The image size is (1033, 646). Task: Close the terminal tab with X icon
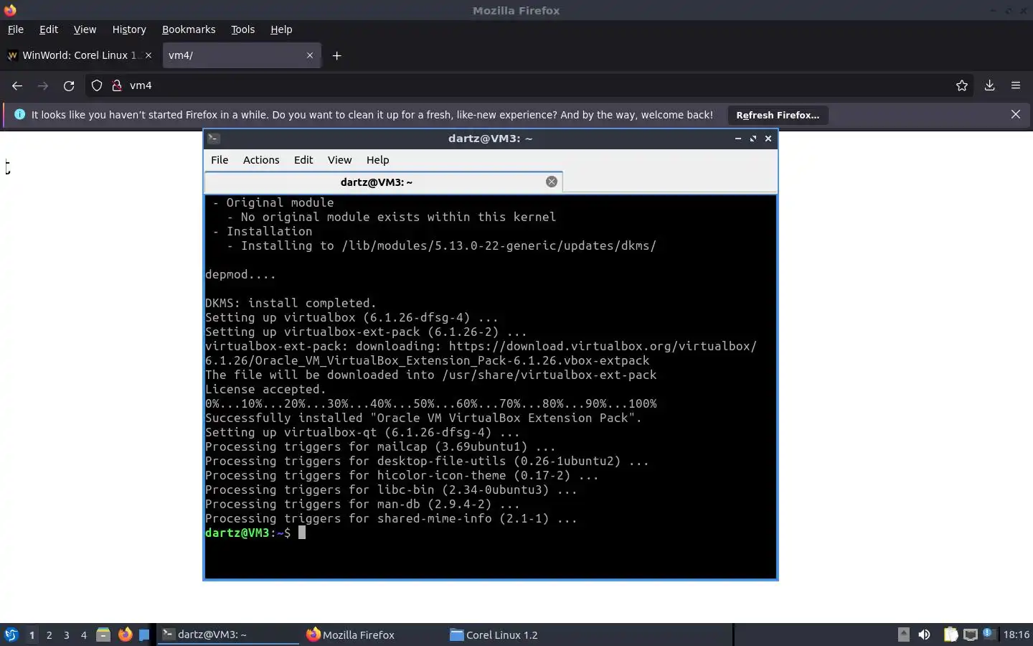pos(552,182)
